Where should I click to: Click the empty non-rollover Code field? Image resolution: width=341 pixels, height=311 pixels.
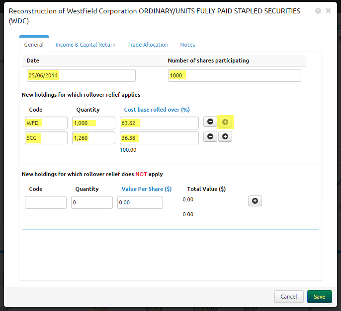click(x=46, y=202)
